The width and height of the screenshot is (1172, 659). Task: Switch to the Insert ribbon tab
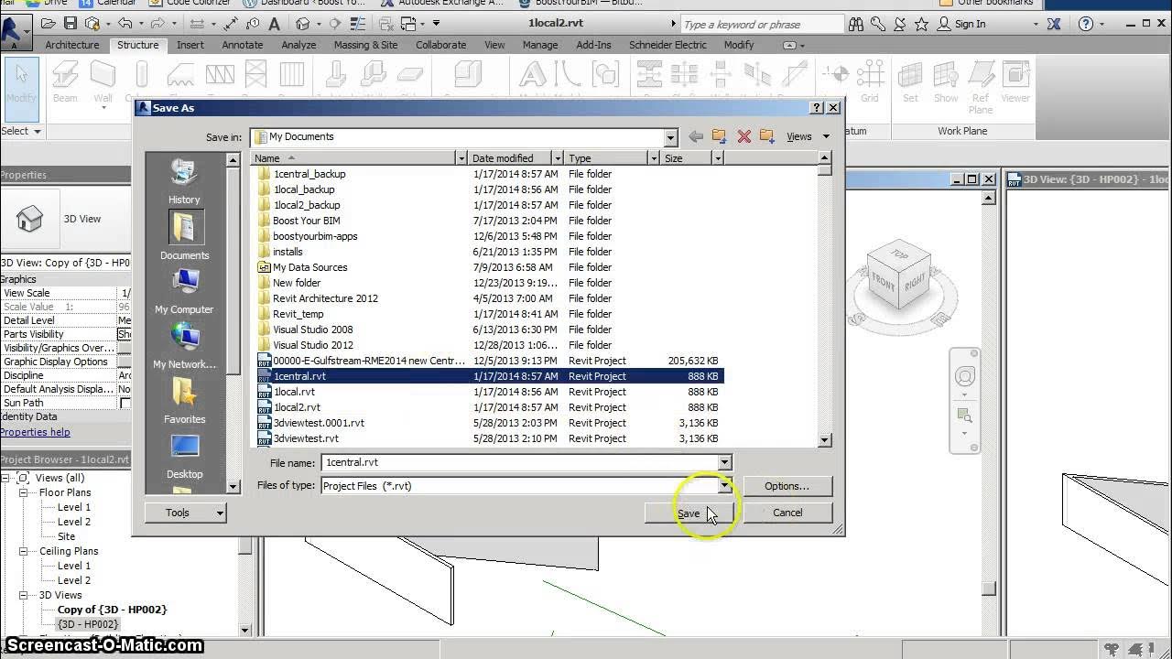click(190, 45)
